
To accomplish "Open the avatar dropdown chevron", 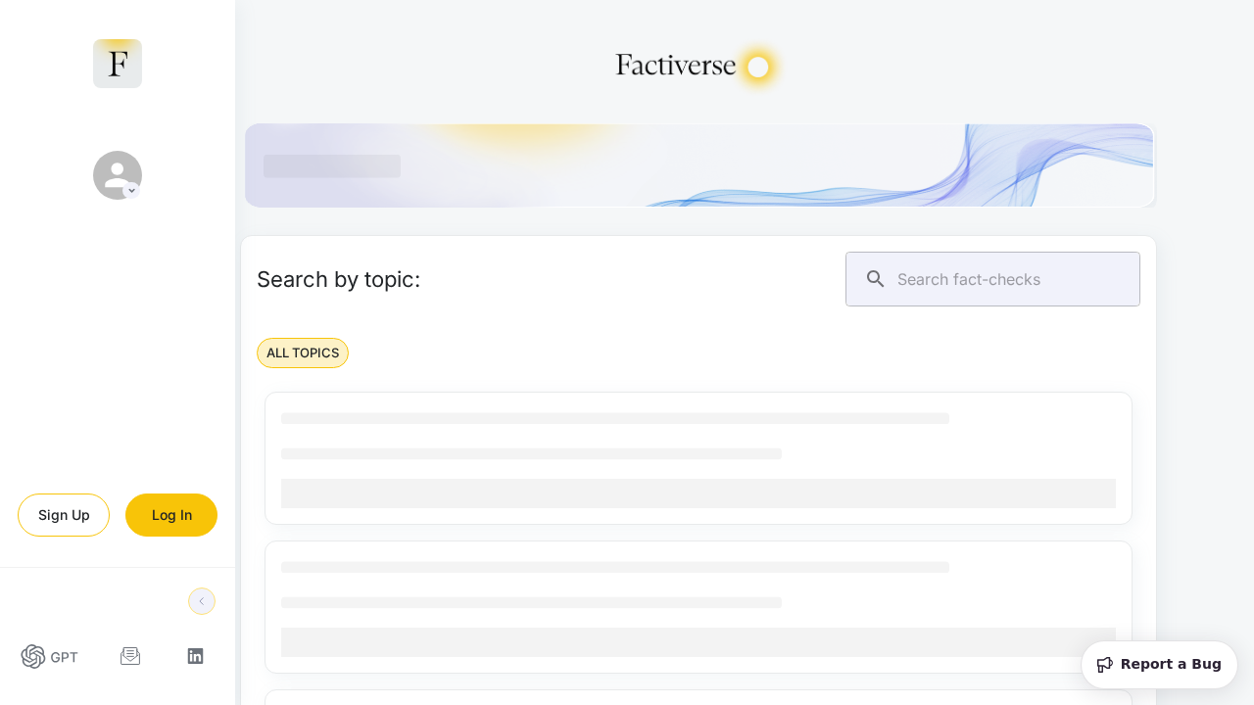I will pyautogui.click(x=131, y=190).
